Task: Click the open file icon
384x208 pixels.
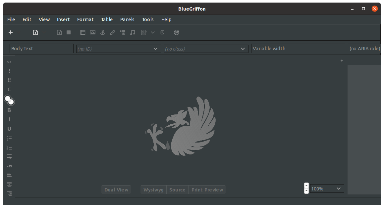Action: point(35,32)
